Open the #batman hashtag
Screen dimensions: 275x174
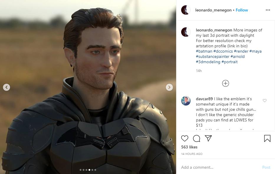point(204,51)
